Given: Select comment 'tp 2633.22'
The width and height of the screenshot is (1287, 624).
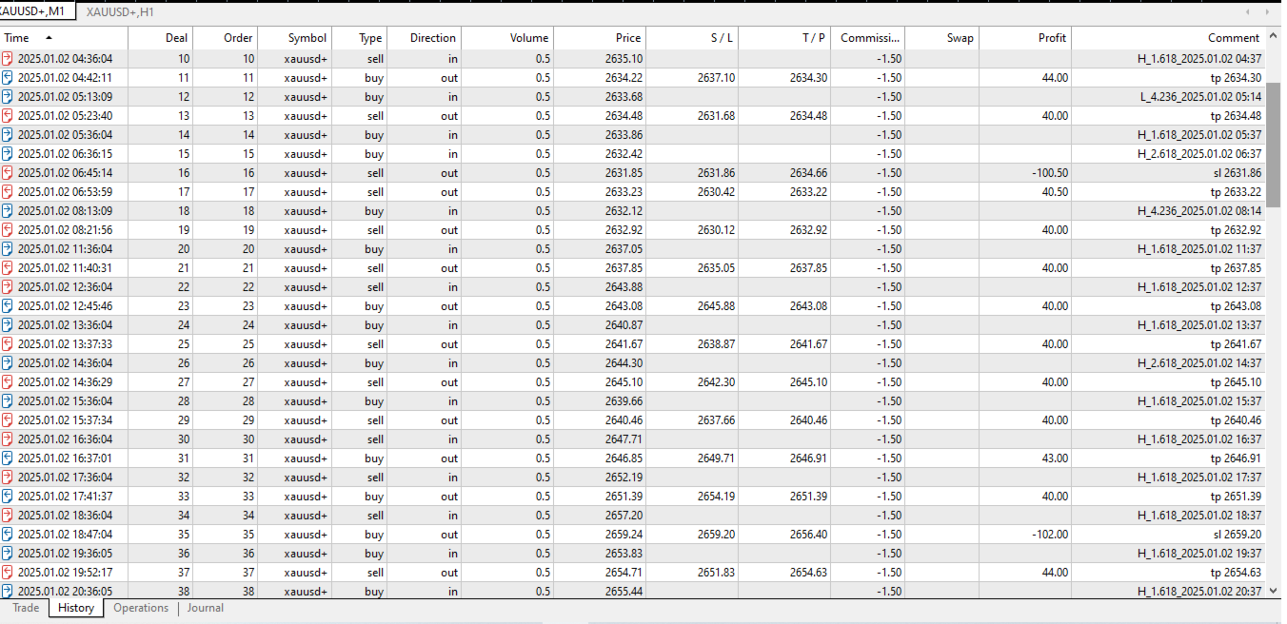Looking at the screenshot, I should 1236,192.
